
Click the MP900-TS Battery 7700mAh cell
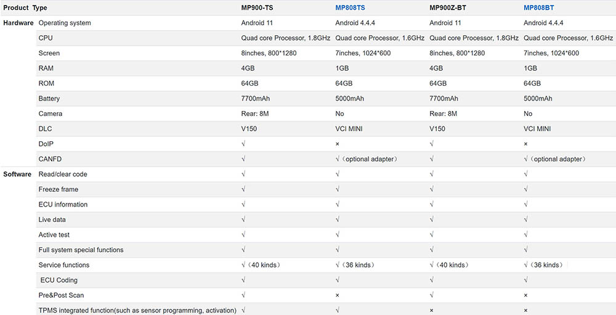coord(256,99)
